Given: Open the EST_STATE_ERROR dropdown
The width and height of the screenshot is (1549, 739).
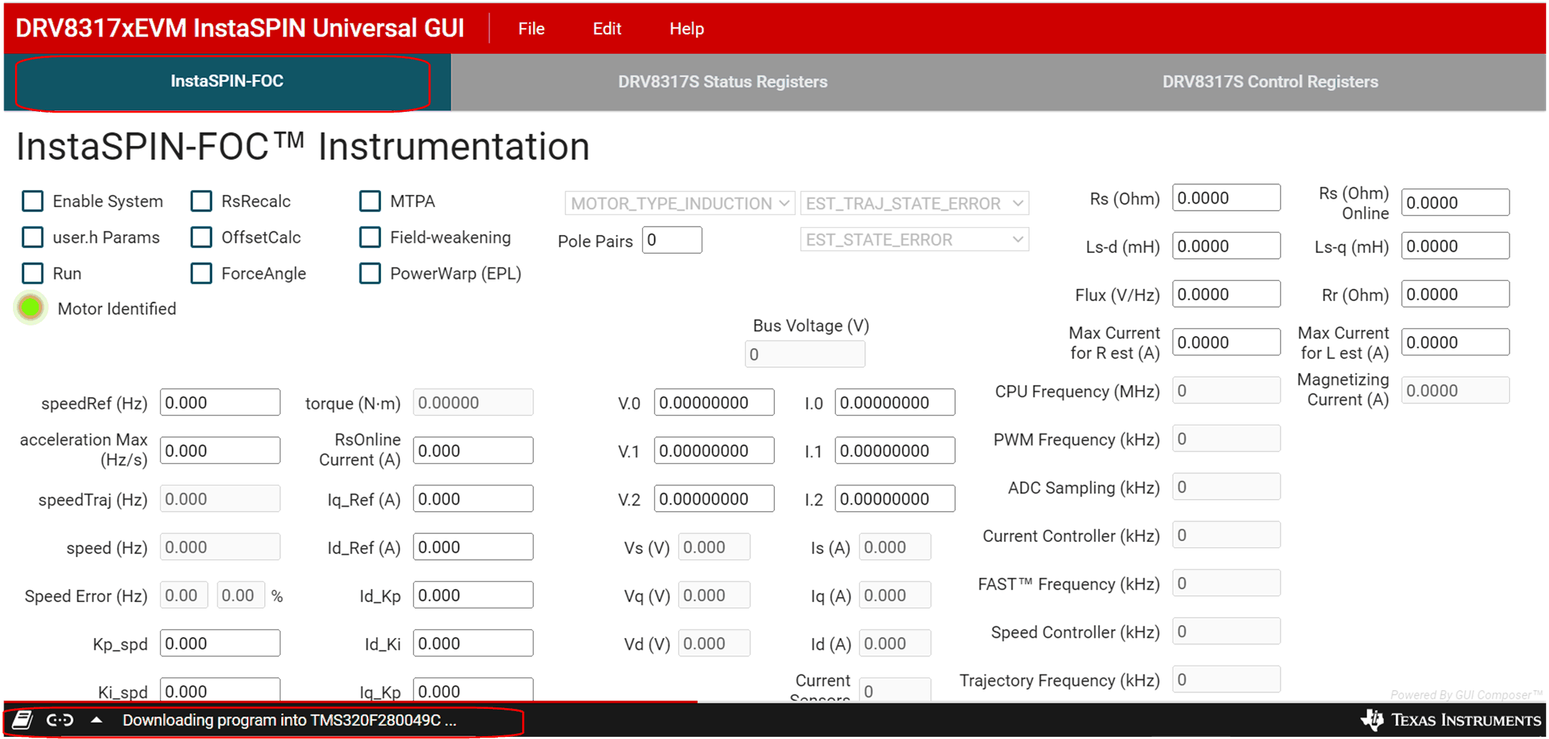Looking at the screenshot, I should pos(914,239).
